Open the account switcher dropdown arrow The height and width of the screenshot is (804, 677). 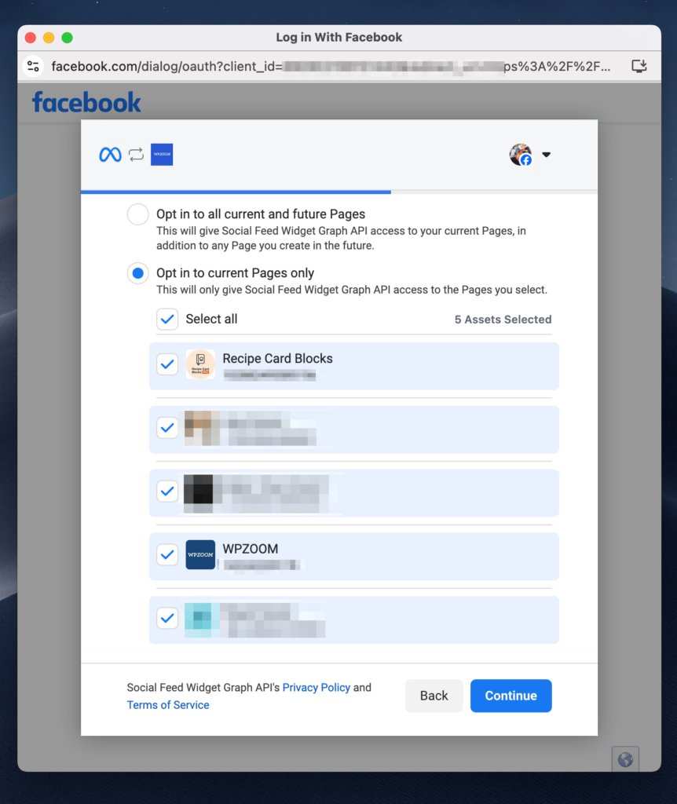546,155
